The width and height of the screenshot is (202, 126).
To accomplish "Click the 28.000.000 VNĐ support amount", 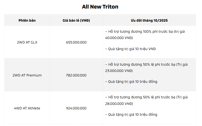I will point(119,104).
